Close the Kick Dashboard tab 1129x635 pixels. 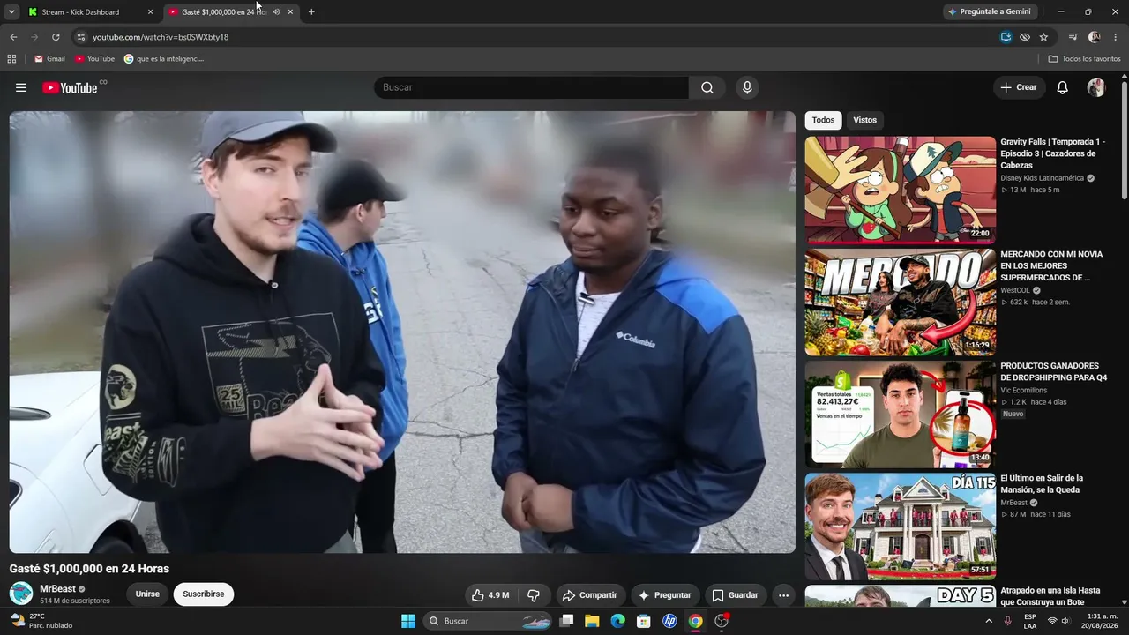point(150,12)
